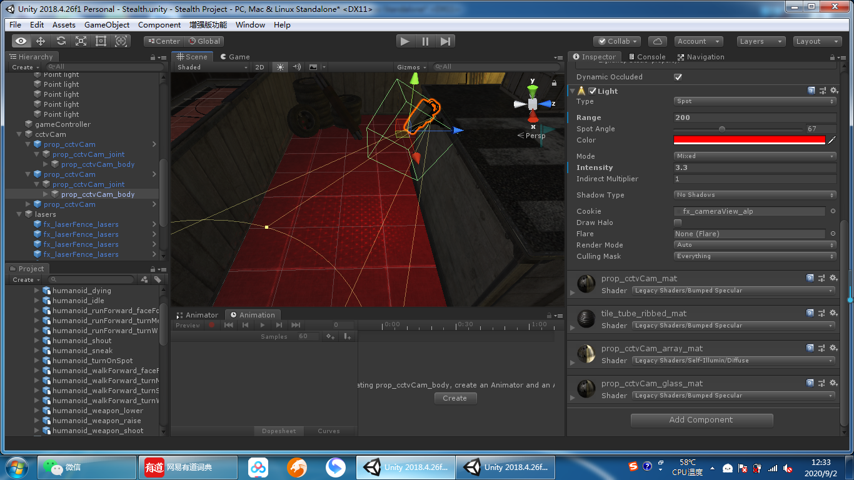Toggle pivot Center button
This screenshot has height=480, width=854.
point(163,41)
